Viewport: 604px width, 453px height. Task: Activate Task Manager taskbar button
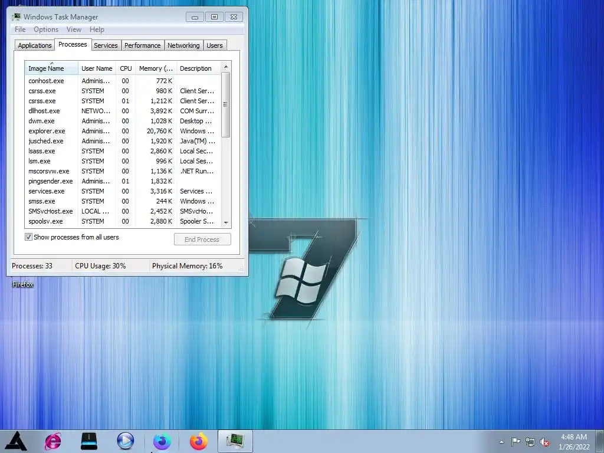(x=235, y=441)
